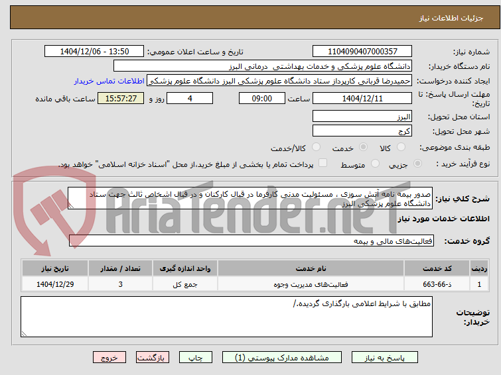Click the ردیف column header

tap(479, 268)
